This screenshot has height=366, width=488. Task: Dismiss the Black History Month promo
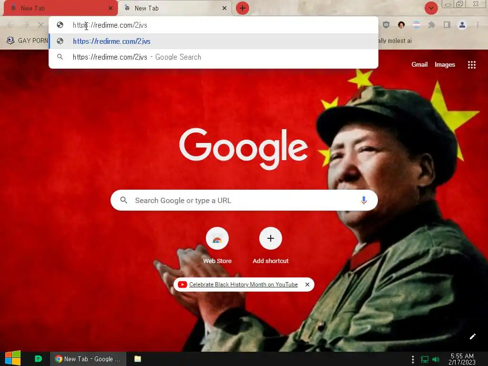pos(307,285)
